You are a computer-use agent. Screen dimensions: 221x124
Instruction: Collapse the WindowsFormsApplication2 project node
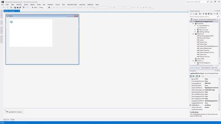pos(191,21)
